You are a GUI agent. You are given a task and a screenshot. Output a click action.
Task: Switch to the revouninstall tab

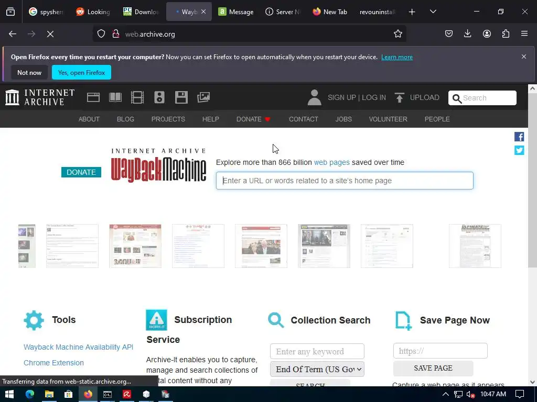(x=378, y=12)
